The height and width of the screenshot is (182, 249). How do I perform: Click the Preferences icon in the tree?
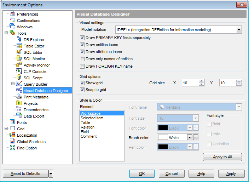point(12,14)
